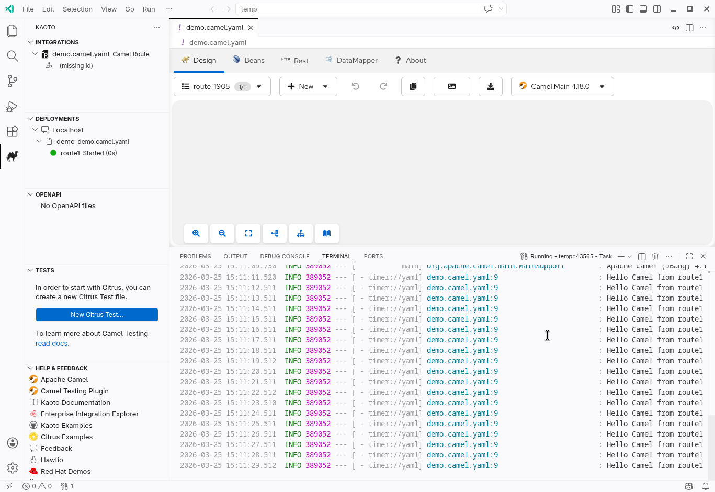
Task: Select the Apache Camel activity bar icon
Action: click(13, 156)
